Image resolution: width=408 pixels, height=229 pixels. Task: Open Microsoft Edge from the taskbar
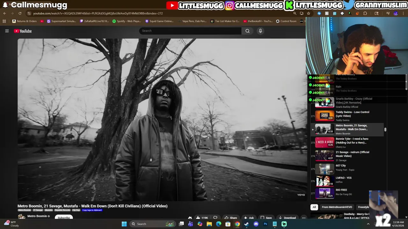[219, 224]
